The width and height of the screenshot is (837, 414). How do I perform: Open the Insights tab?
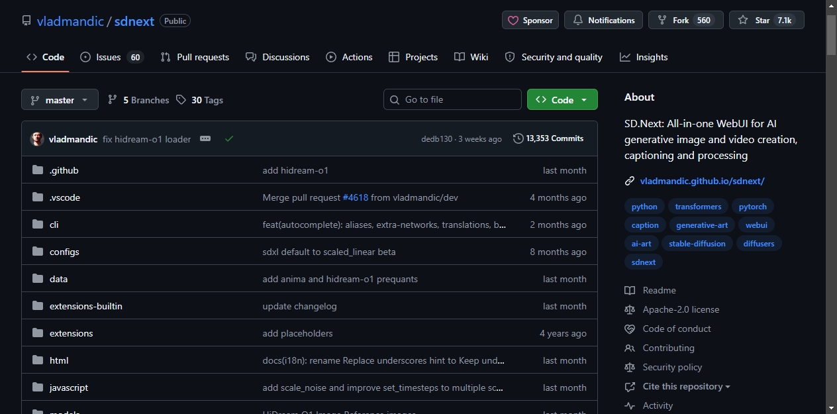pyautogui.click(x=644, y=57)
